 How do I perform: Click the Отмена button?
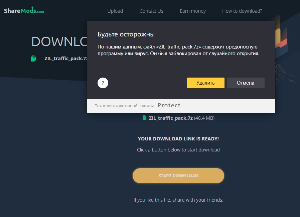pos(246,83)
